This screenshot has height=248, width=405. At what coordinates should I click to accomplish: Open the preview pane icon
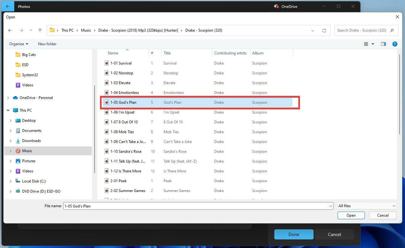point(383,44)
